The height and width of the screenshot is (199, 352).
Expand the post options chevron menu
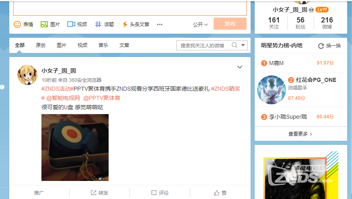[240, 67]
